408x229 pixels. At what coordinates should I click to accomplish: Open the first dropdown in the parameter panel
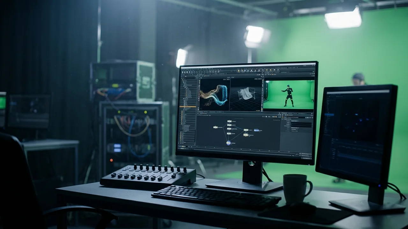point(295,121)
